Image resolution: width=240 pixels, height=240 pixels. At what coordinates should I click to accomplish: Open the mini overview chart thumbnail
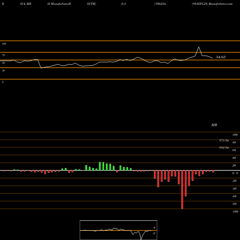pyautogui.click(x=119, y=230)
